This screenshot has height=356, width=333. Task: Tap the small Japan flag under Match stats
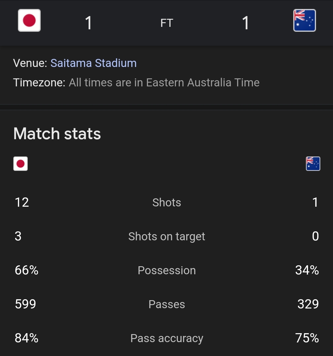click(20, 164)
